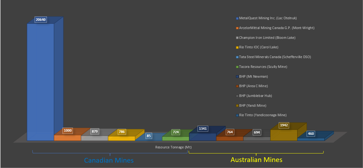Select Rio Tinto IOC (Carol Lake) legend entry
The width and height of the screenshot is (363, 168).
coord(257,47)
